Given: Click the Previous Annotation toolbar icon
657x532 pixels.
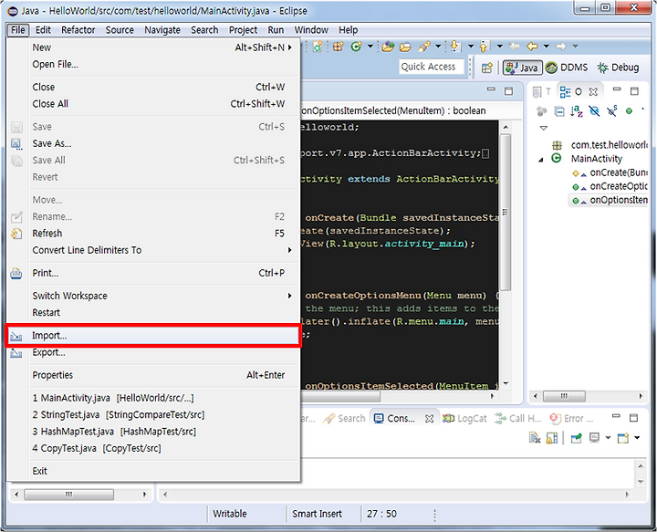Looking at the screenshot, I should tap(484, 47).
